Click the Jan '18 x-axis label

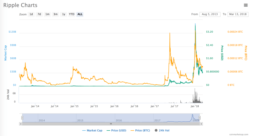click(195, 106)
